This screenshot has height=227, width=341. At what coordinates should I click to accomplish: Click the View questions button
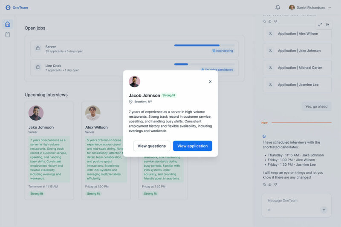pos(152,146)
